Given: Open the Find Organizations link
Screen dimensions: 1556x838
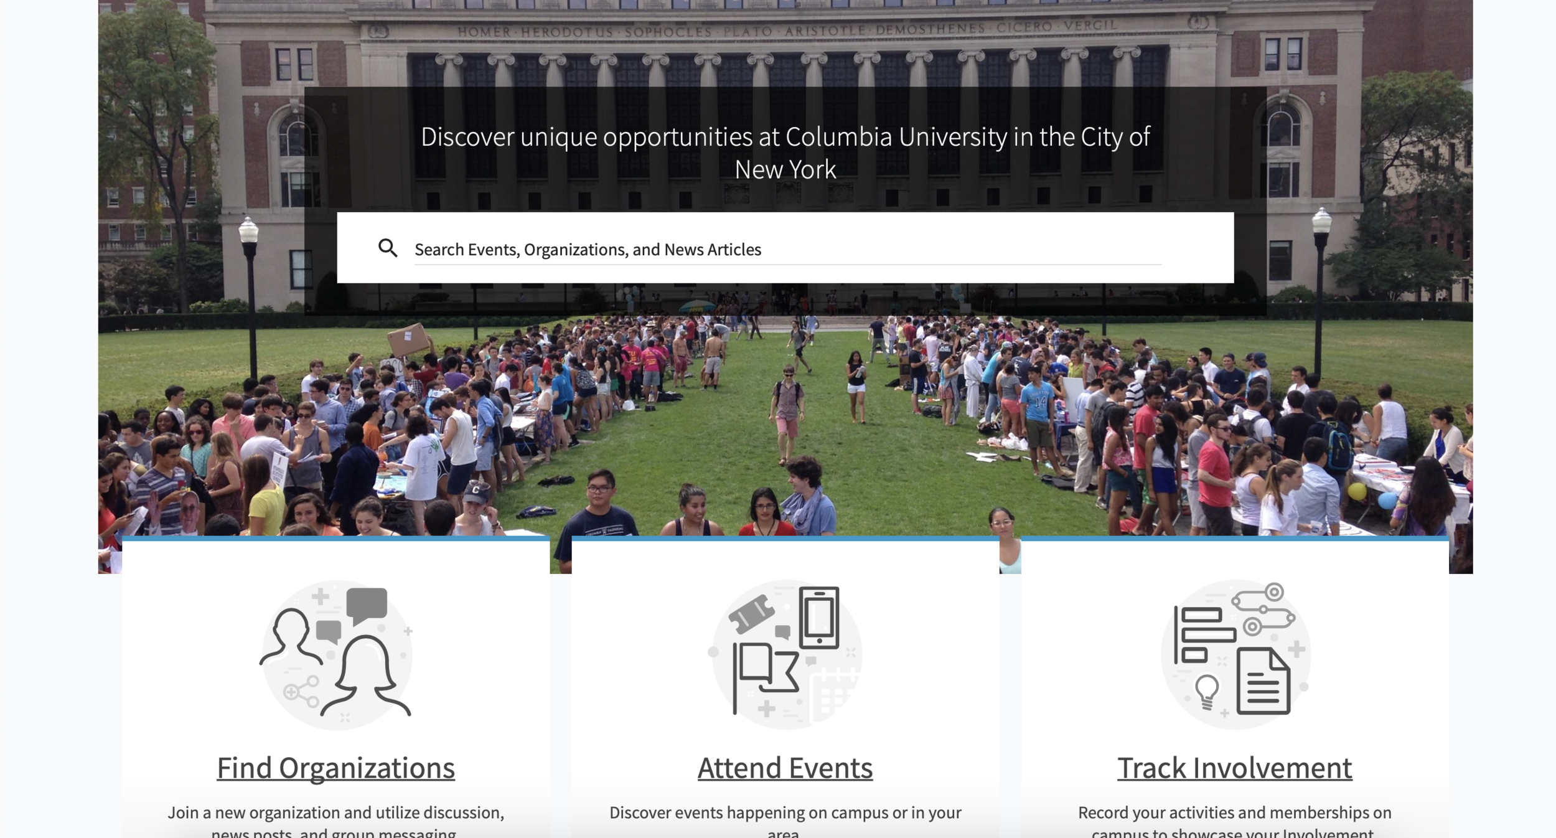Looking at the screenshot, I should [x=336, y=768].
